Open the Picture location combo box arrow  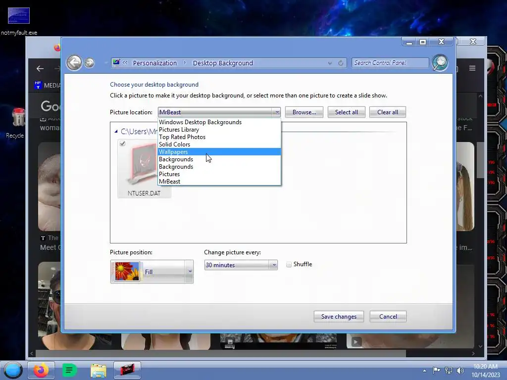click(277, 112)
